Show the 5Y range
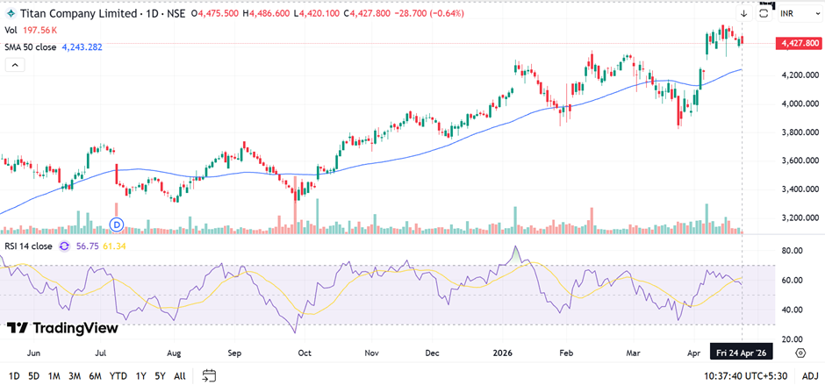Image resolution: width=825 pixels, height=385 pixels. pos(160,375)
